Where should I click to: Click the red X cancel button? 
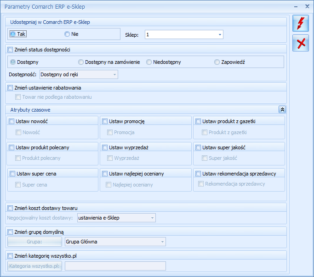[x=300, y=43]
